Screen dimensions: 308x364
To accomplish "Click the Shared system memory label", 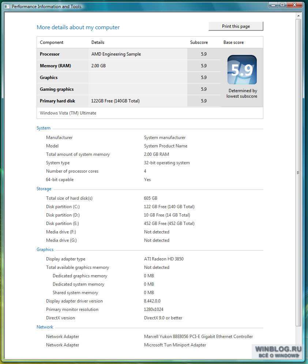I will point(75,293).
